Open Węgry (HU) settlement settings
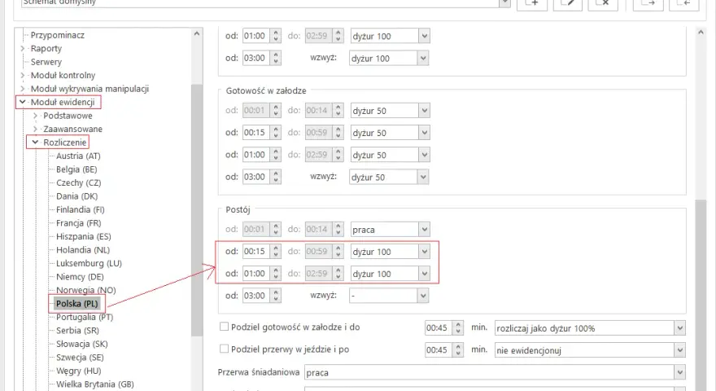 coord(79,371)
